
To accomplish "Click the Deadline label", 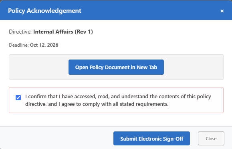I will coord(19,45).
